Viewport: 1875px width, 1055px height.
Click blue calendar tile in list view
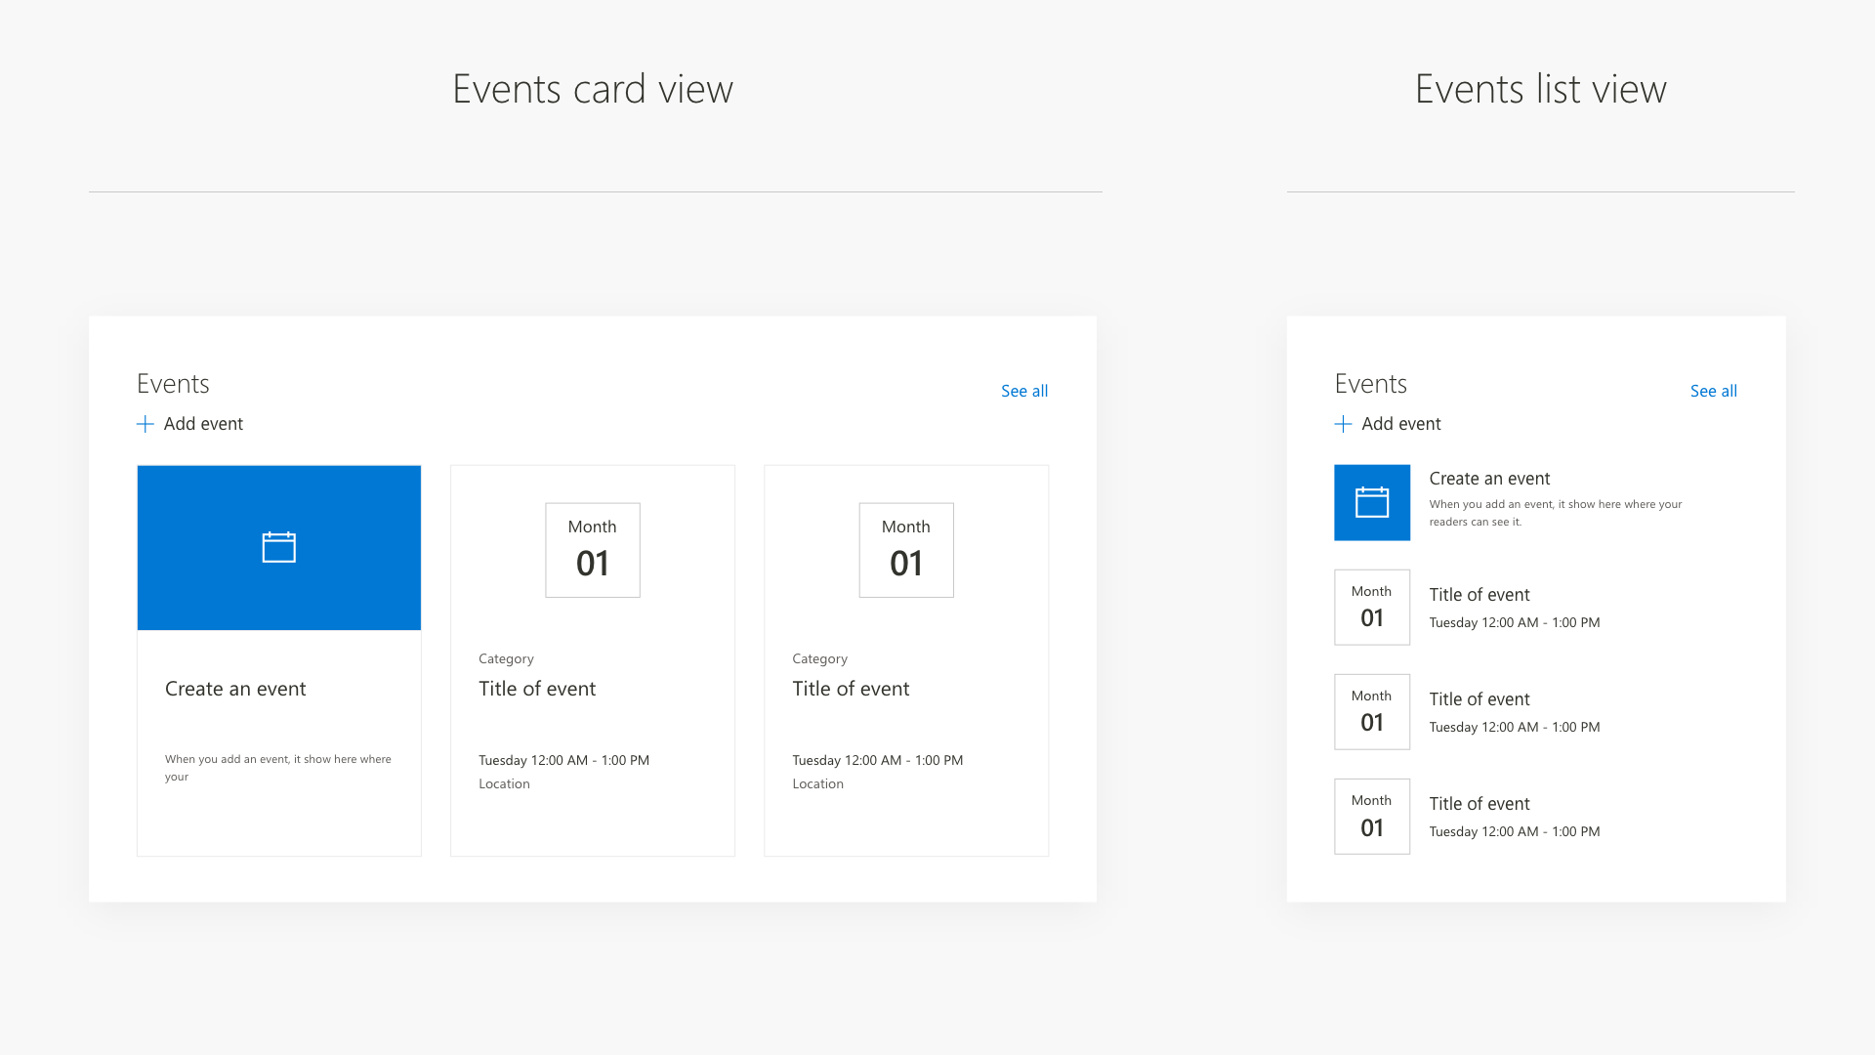(1372, 503)
